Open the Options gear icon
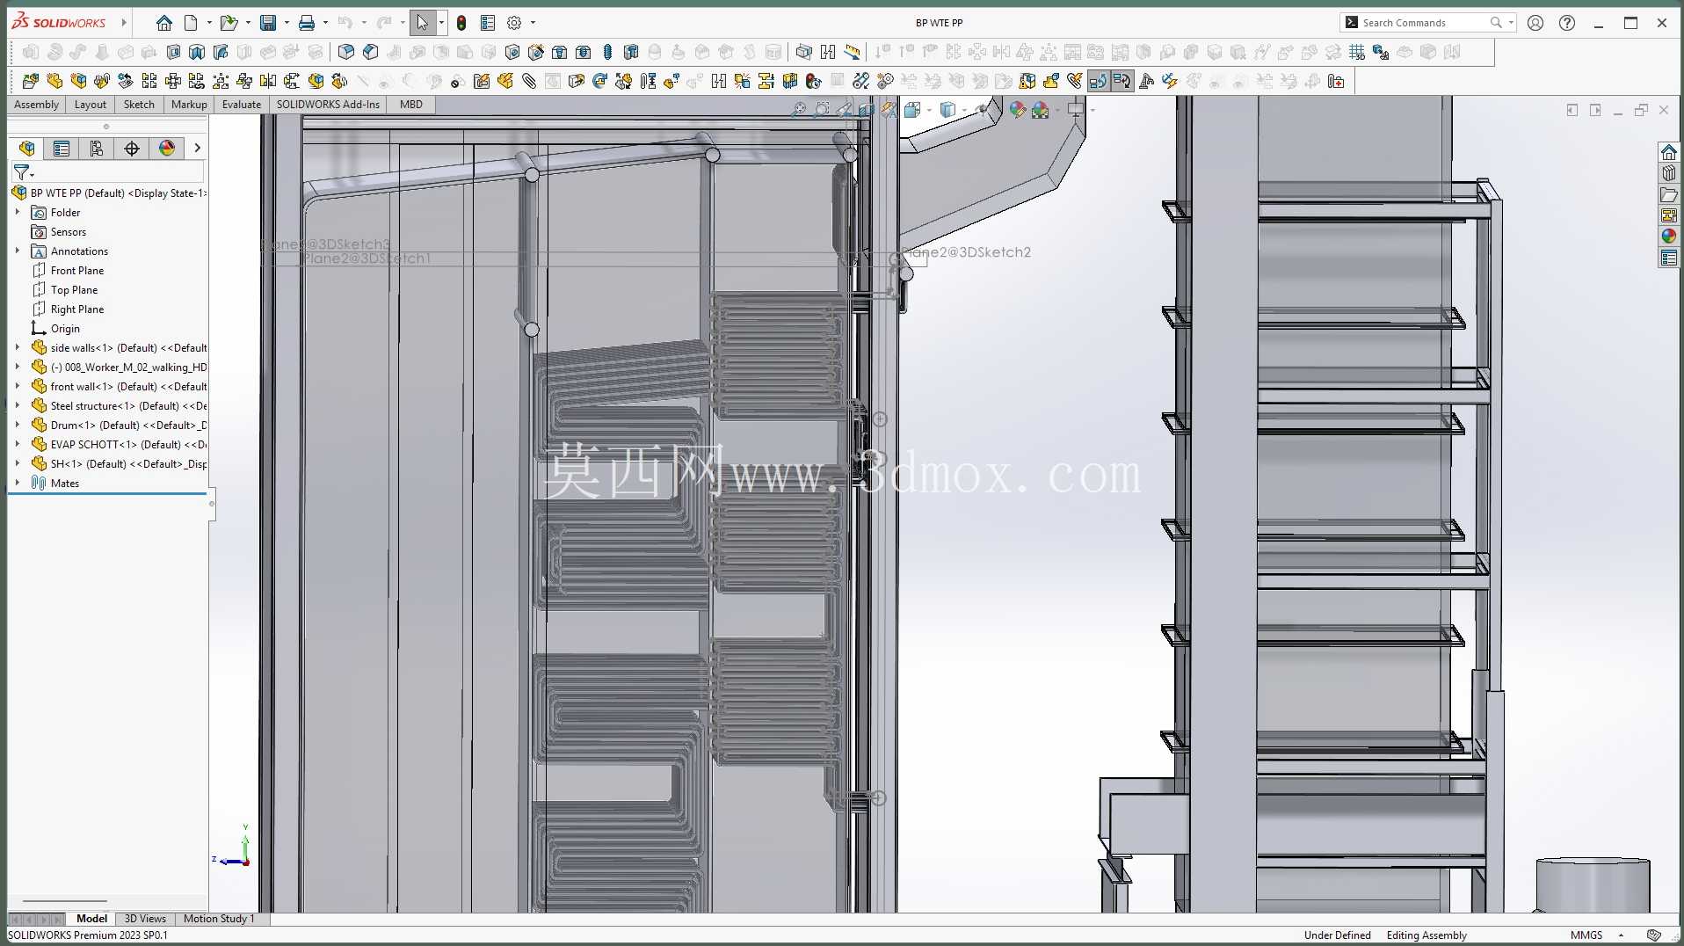 [515, 23]
